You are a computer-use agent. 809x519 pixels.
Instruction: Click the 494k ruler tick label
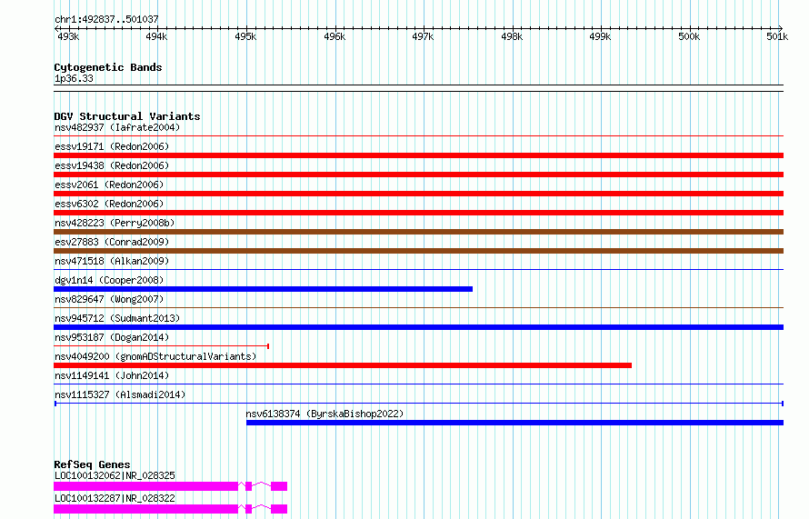click(156, 36)
